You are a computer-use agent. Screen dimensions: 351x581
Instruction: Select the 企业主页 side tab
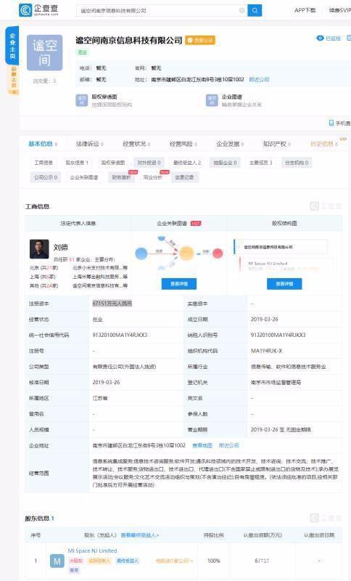[12, 46]
